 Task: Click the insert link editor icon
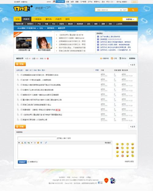tap(28, 143)
